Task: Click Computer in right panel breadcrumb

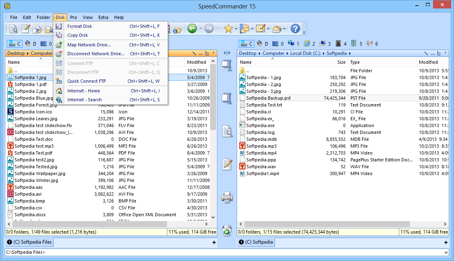Action: (x=273, y=53)
